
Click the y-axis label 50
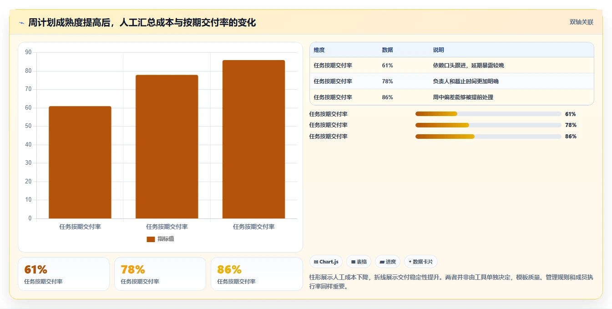(x=28, y=126)
